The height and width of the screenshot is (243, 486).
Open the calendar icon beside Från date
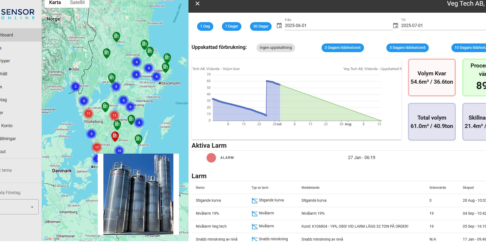(279, 26)
